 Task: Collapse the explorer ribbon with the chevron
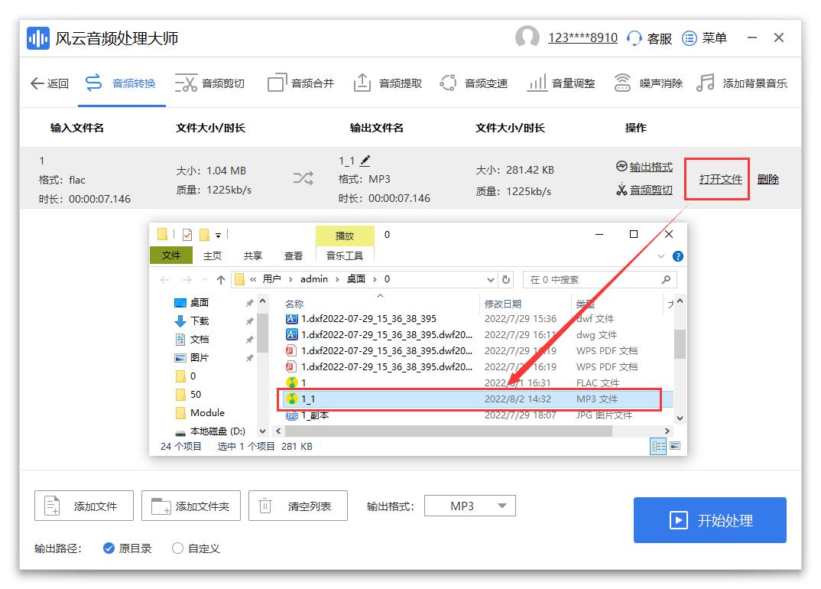[660, 256]
